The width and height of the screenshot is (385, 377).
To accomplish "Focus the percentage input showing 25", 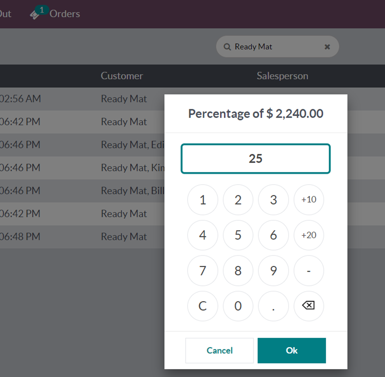I will click(x=255, y=159).
